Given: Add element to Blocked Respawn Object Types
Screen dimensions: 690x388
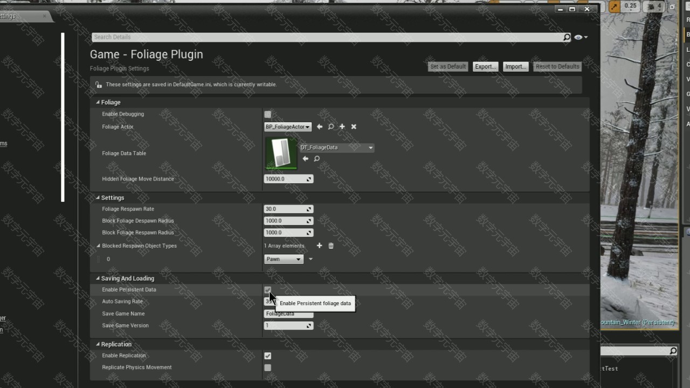Looking at the screenshot, I should click(x=319, y=246).
